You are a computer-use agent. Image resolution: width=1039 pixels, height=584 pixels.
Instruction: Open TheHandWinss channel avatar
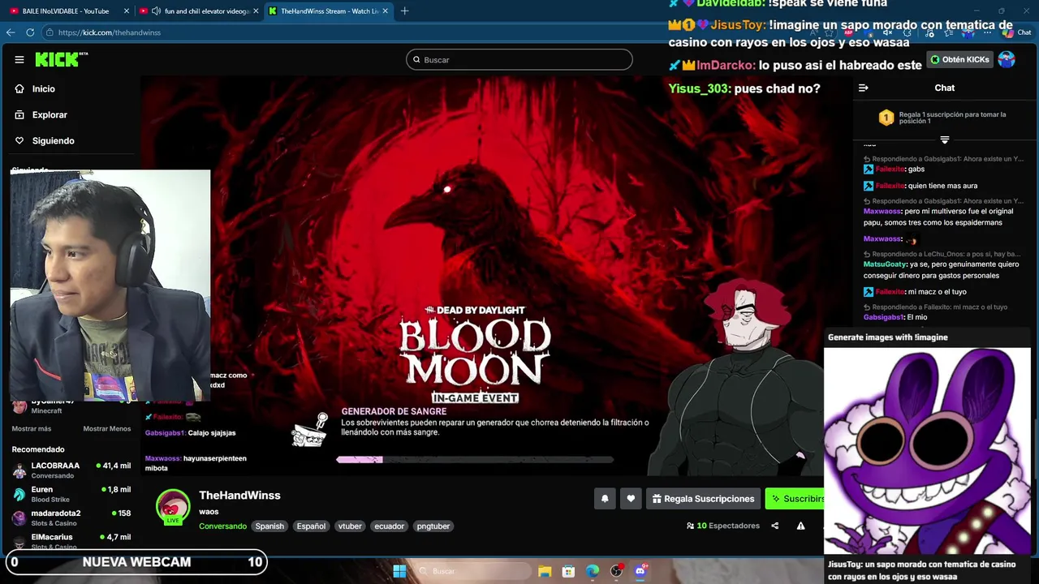[172, 506]
